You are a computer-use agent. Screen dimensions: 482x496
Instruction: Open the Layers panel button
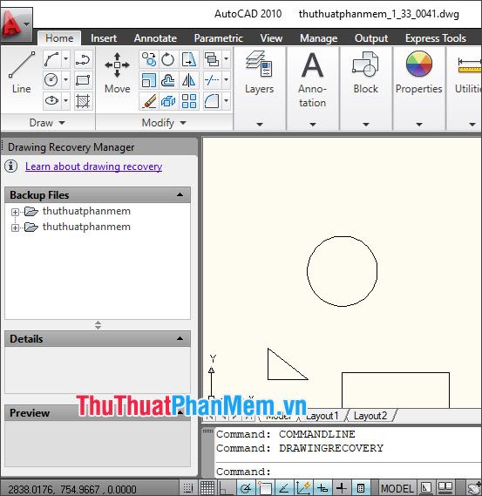pos(260,88)
